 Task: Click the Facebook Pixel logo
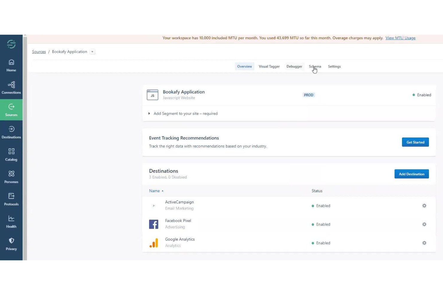[x=154, y=224]
